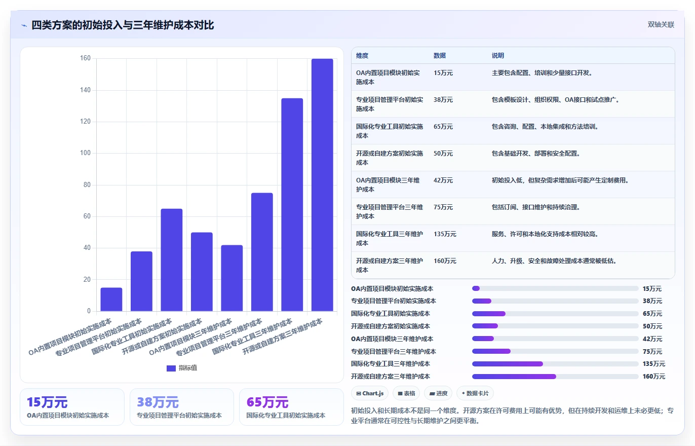Click the 75万元 progress bar track
This screenshot has height=446, width=695.
(555, 351)
